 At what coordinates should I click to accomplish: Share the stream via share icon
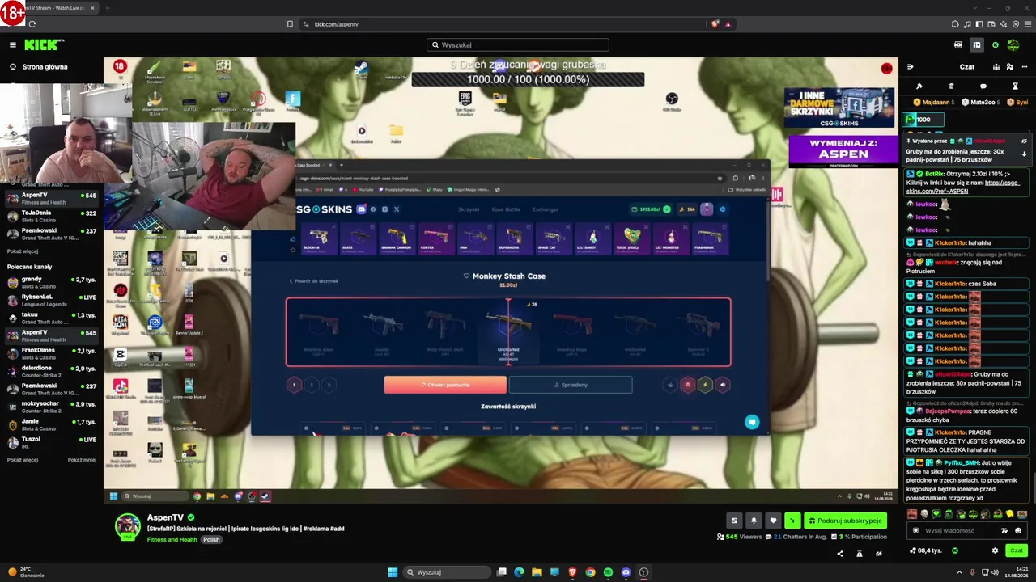(x=839, y=554)
